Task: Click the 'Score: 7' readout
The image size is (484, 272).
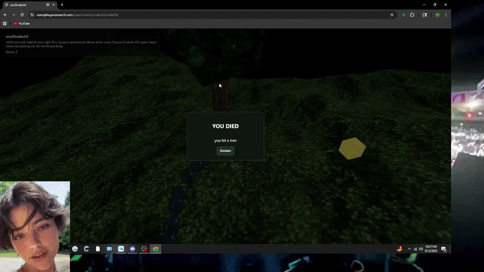Action: point(11,52)
